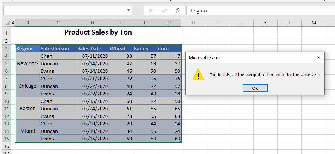The image size is (335, 154).
Task: Select the merged New York cell
Action: (28, 63)
